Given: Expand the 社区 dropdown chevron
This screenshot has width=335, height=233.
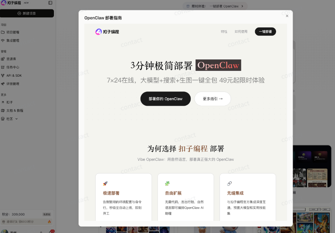Looking at the screenshot, I should pos(17,119).
